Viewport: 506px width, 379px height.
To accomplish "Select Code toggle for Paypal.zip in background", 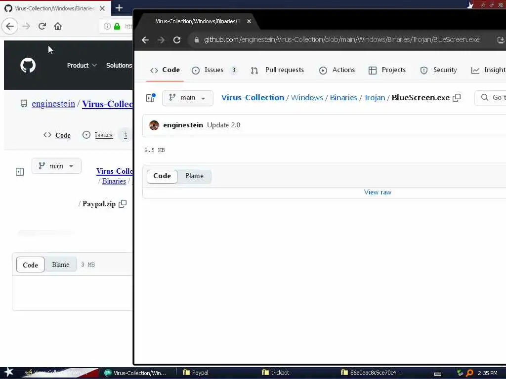I will point(30,265).
